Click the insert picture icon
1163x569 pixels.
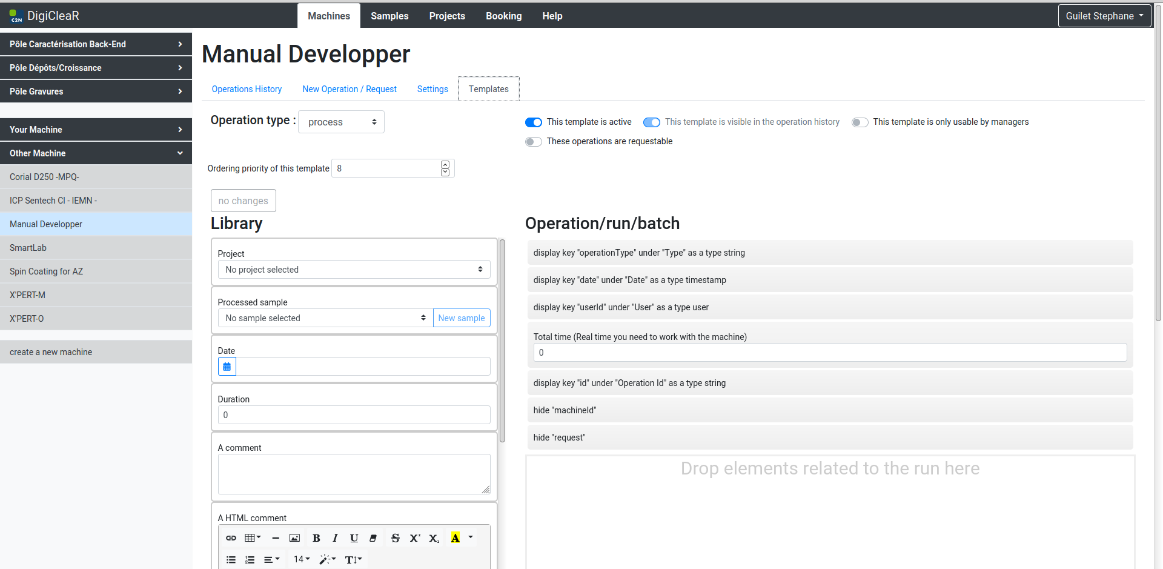point(294,538)
